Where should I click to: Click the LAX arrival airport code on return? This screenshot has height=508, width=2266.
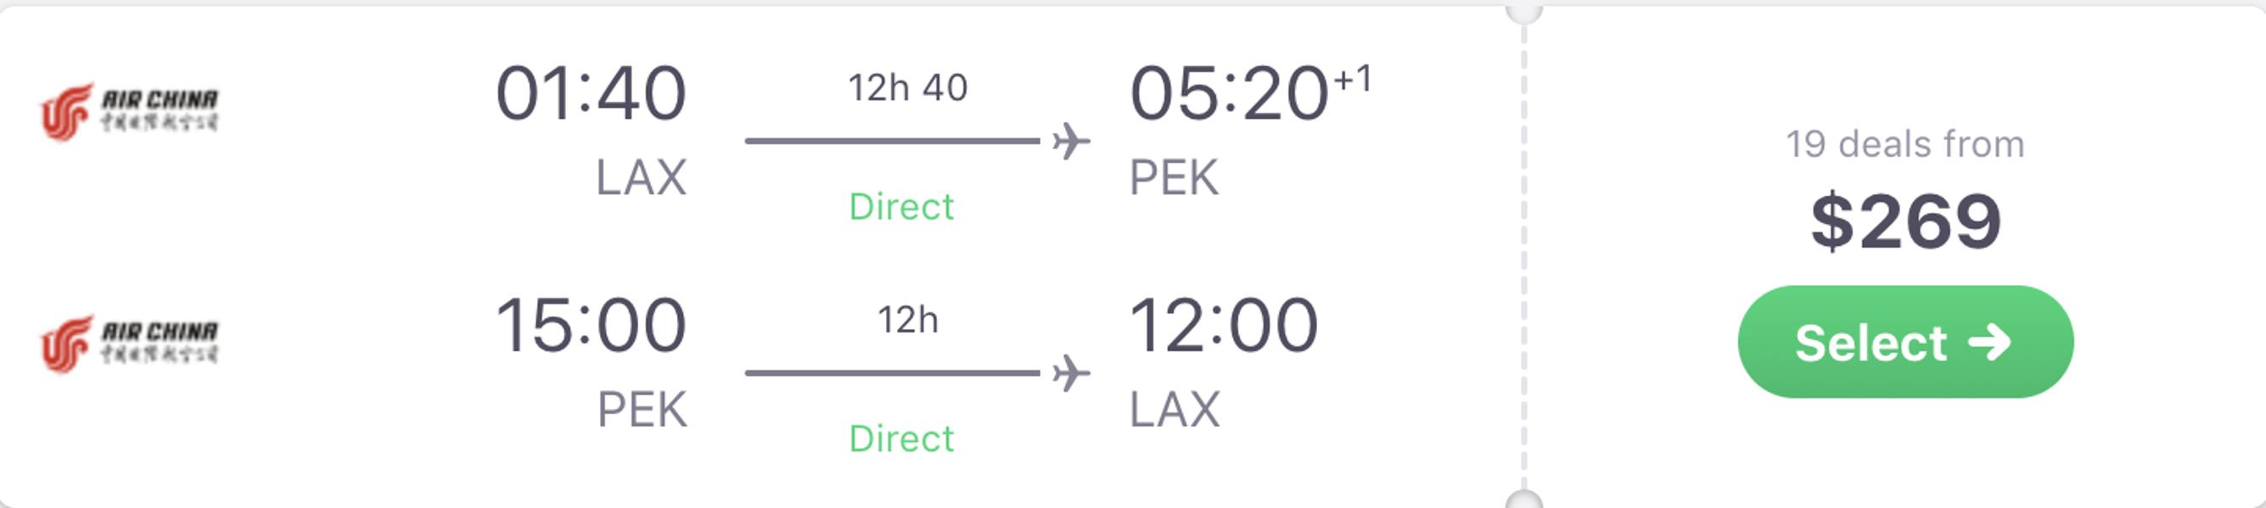pyautogui.click(x=1175, y=410)
